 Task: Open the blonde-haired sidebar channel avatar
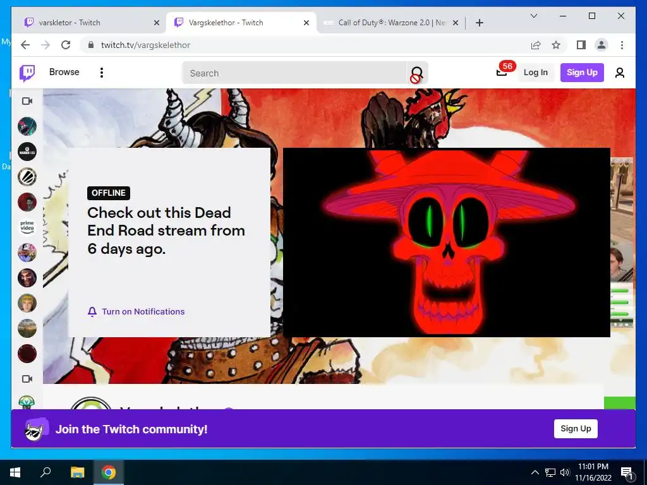(x=27, y=303)
